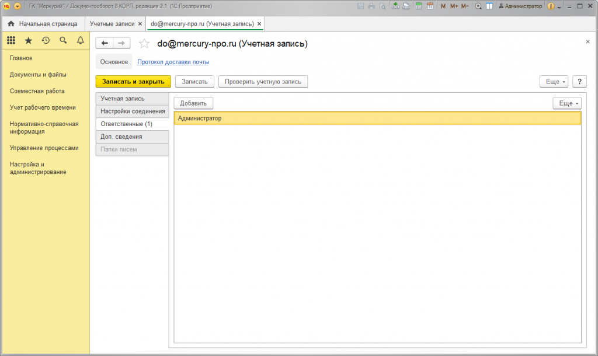
Task: Click the Записать и закрыть button
Action: click(x=133, y=82)
